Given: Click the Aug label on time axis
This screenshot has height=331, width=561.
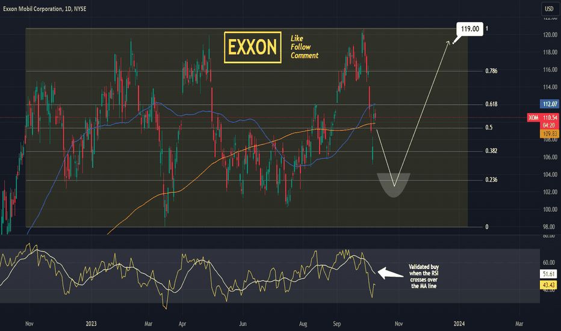Looking at the screenshot, I should tap(303, 324).
